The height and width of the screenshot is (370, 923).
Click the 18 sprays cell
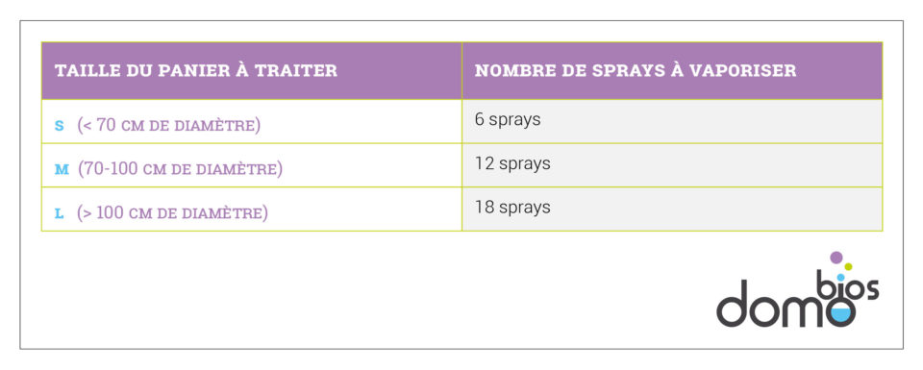[672, 209]
